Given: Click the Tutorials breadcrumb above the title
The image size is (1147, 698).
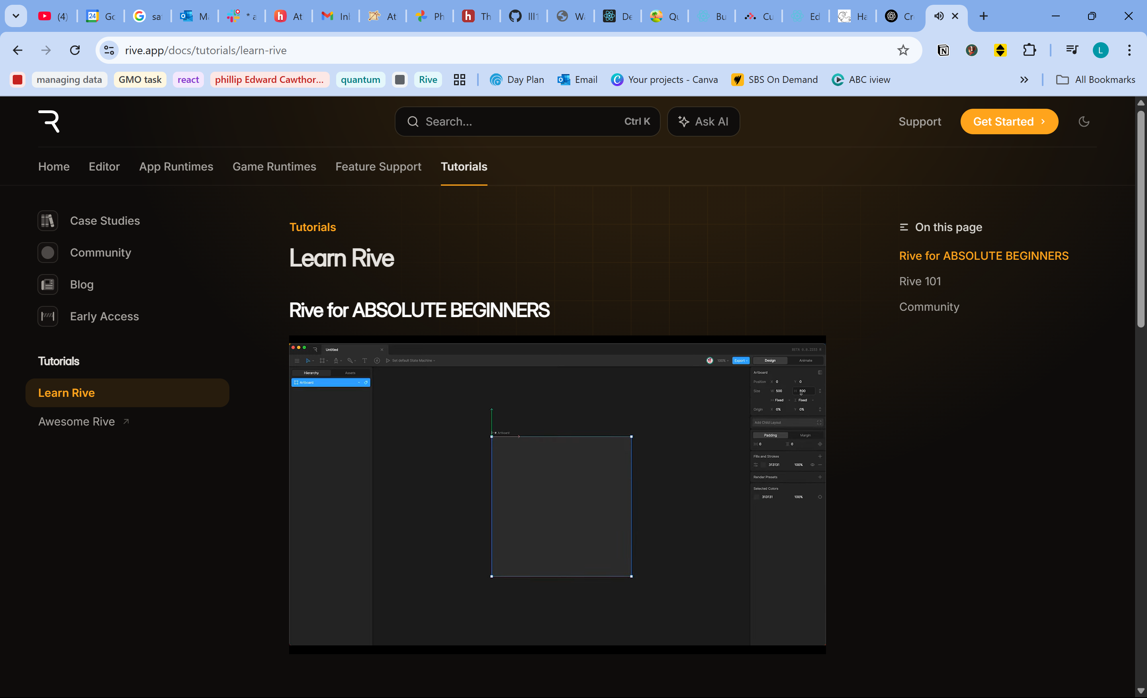Looking at the screenshot, I should coord(312,227).
